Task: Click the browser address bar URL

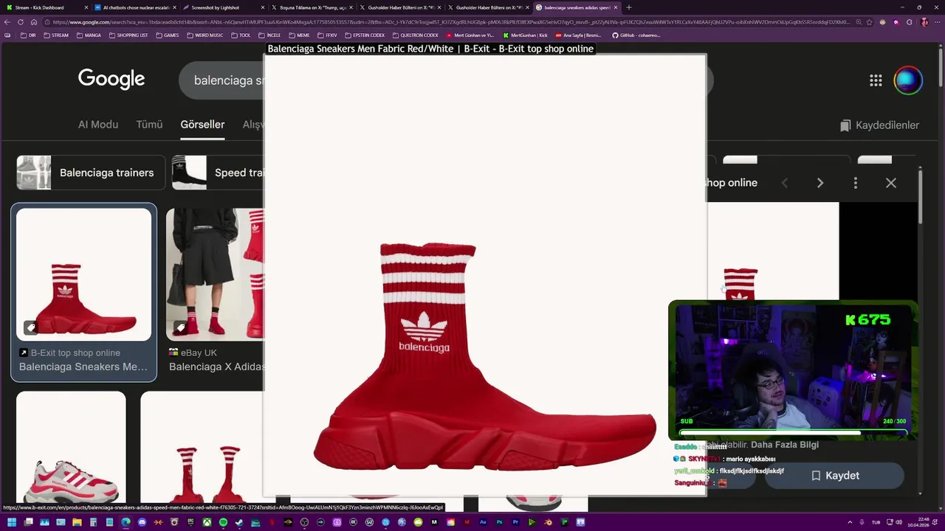Action: coord(450,22)
